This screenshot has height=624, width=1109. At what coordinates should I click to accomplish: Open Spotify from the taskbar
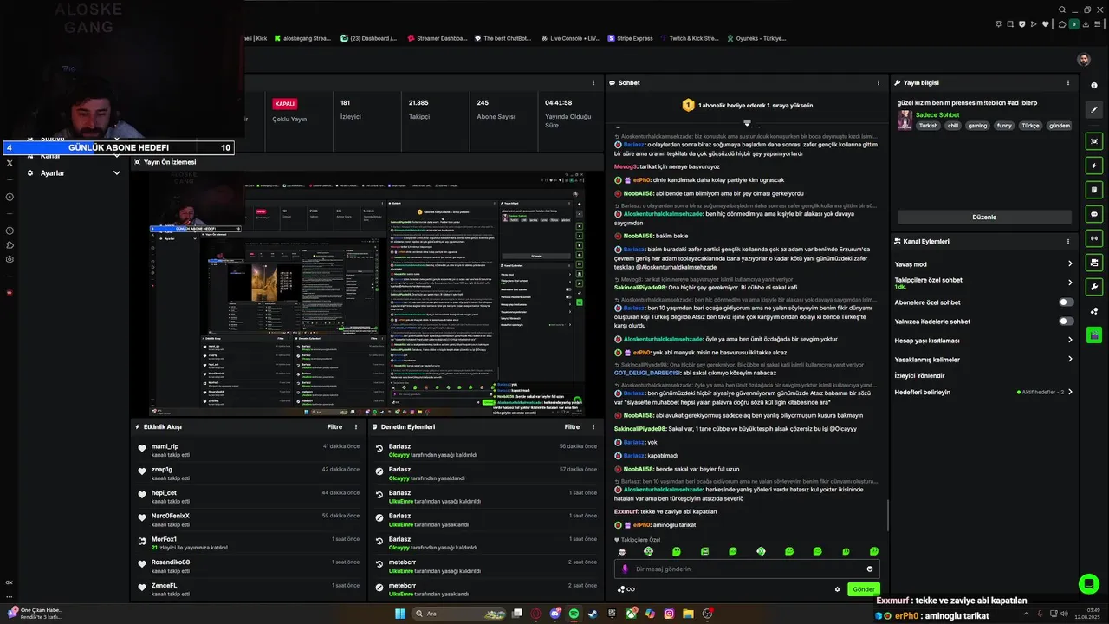(574, 614)
